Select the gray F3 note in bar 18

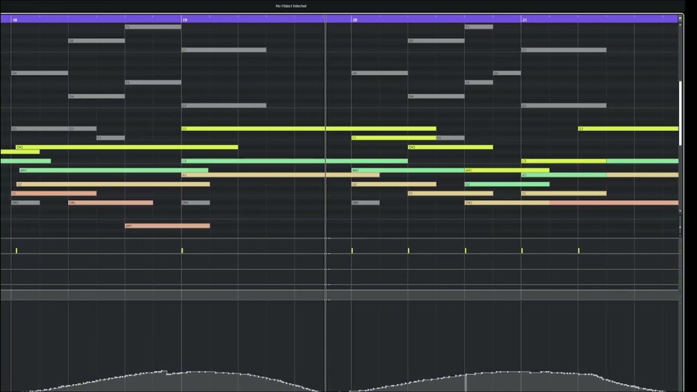coord(111,138)
